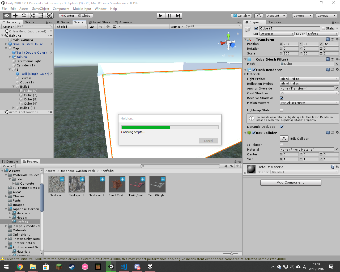Select the Rect Transform tool
The image size is (340, 272).
[41, 16]
